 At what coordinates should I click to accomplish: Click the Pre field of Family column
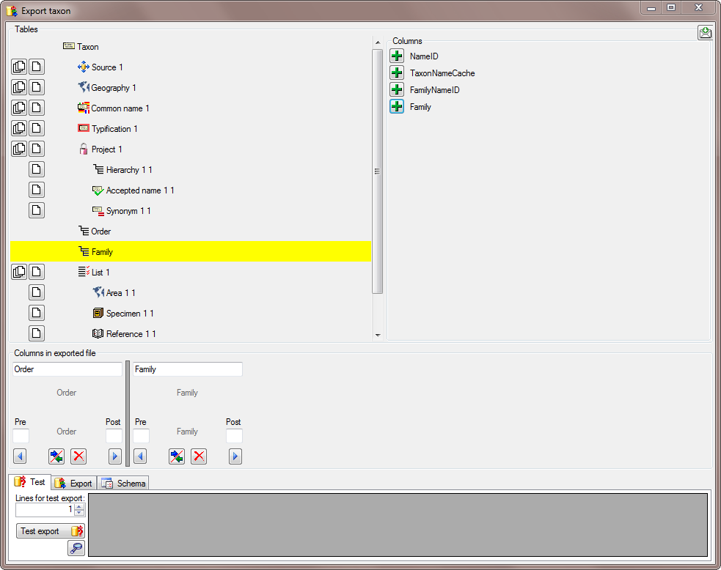pyautogui.click(x=141, y=437)
